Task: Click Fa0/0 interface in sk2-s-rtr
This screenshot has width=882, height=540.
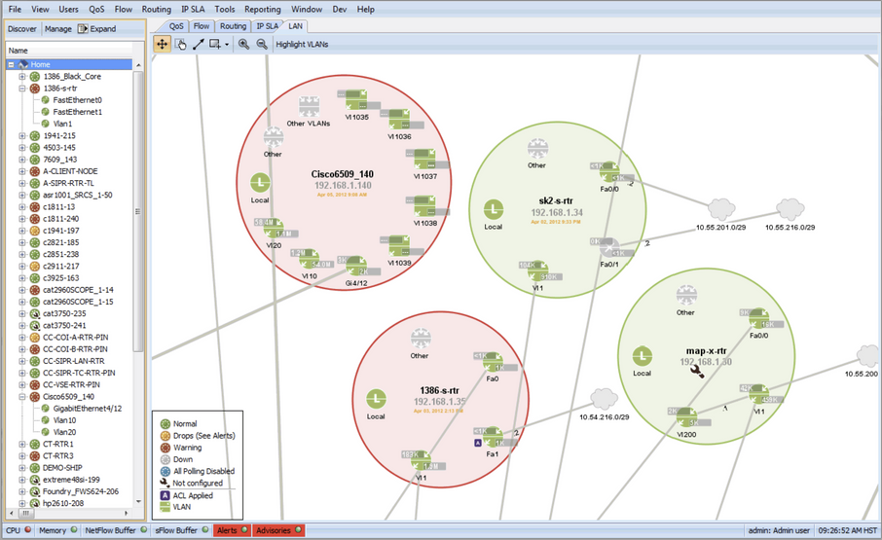Action: pos(609,171)
